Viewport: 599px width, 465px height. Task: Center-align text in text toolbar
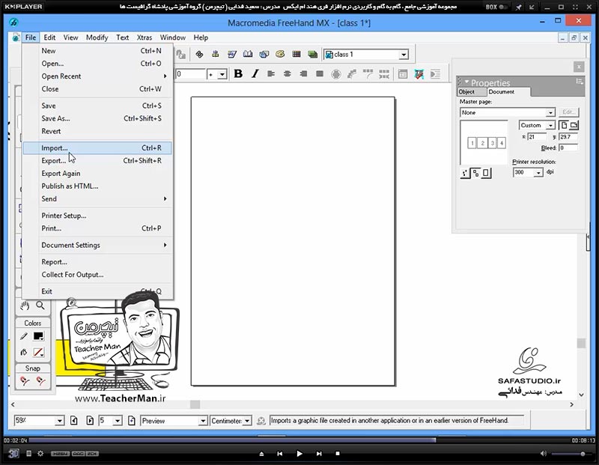[x=288, y=73]
